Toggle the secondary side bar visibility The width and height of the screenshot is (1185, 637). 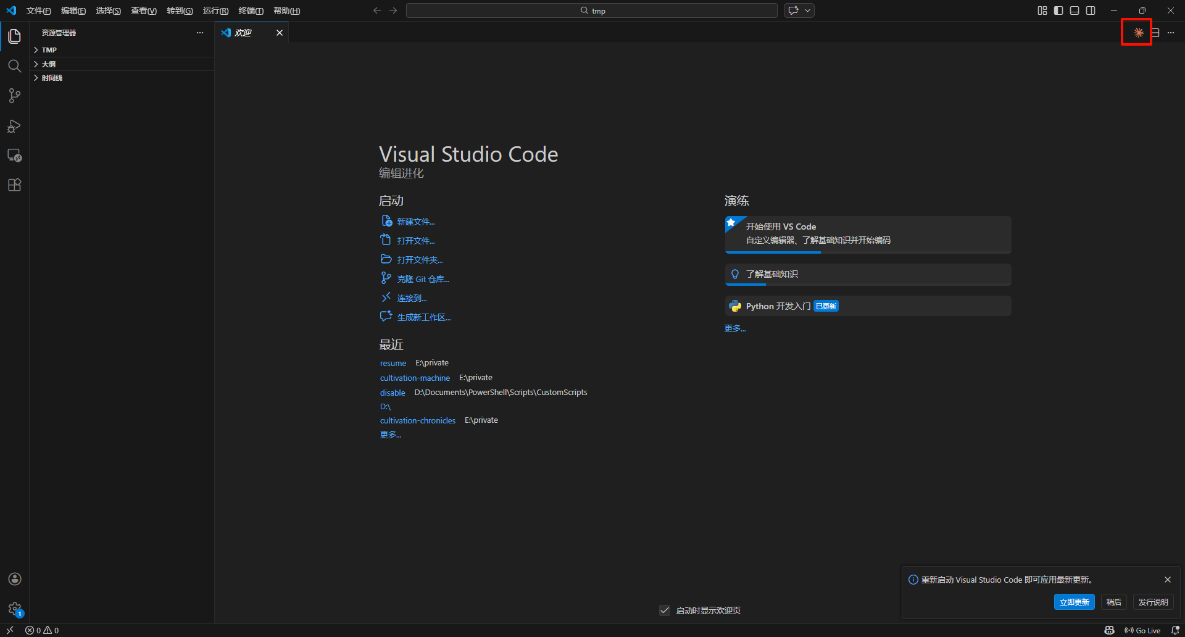(x=1091, y=10)
